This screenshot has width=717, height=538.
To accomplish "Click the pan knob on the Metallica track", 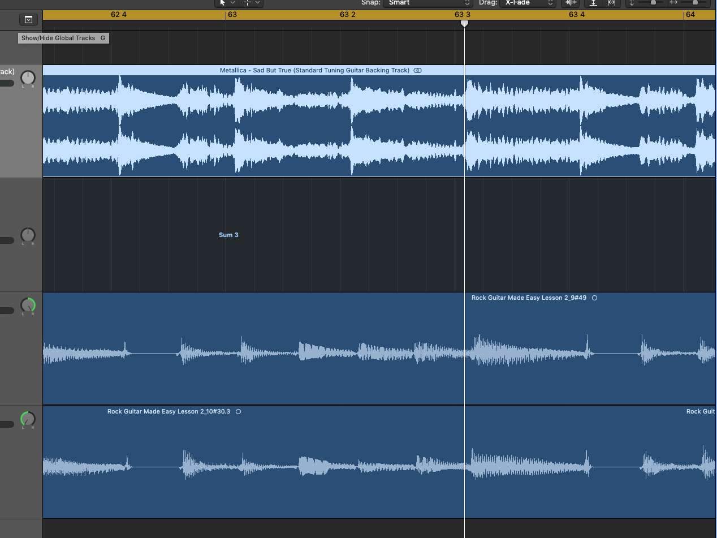I will coord(28,78).
